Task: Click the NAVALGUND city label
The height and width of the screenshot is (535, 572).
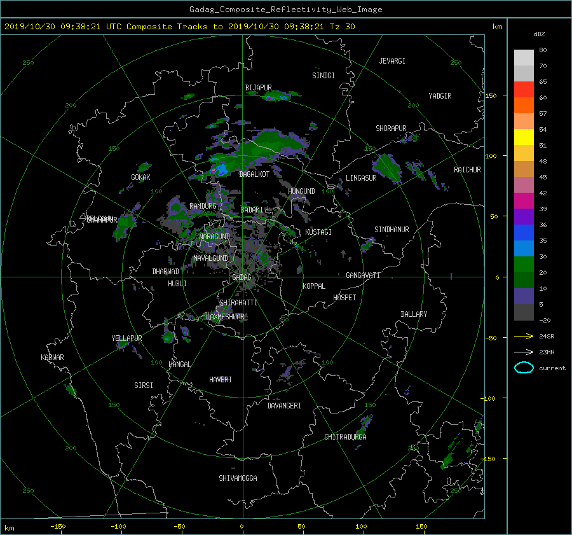Action: point(210,258)
